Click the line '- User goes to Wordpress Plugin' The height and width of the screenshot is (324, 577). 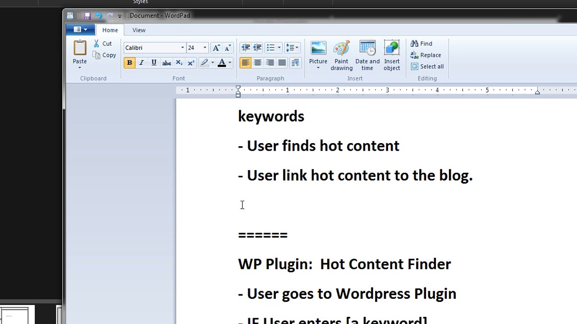pos(347,294)
